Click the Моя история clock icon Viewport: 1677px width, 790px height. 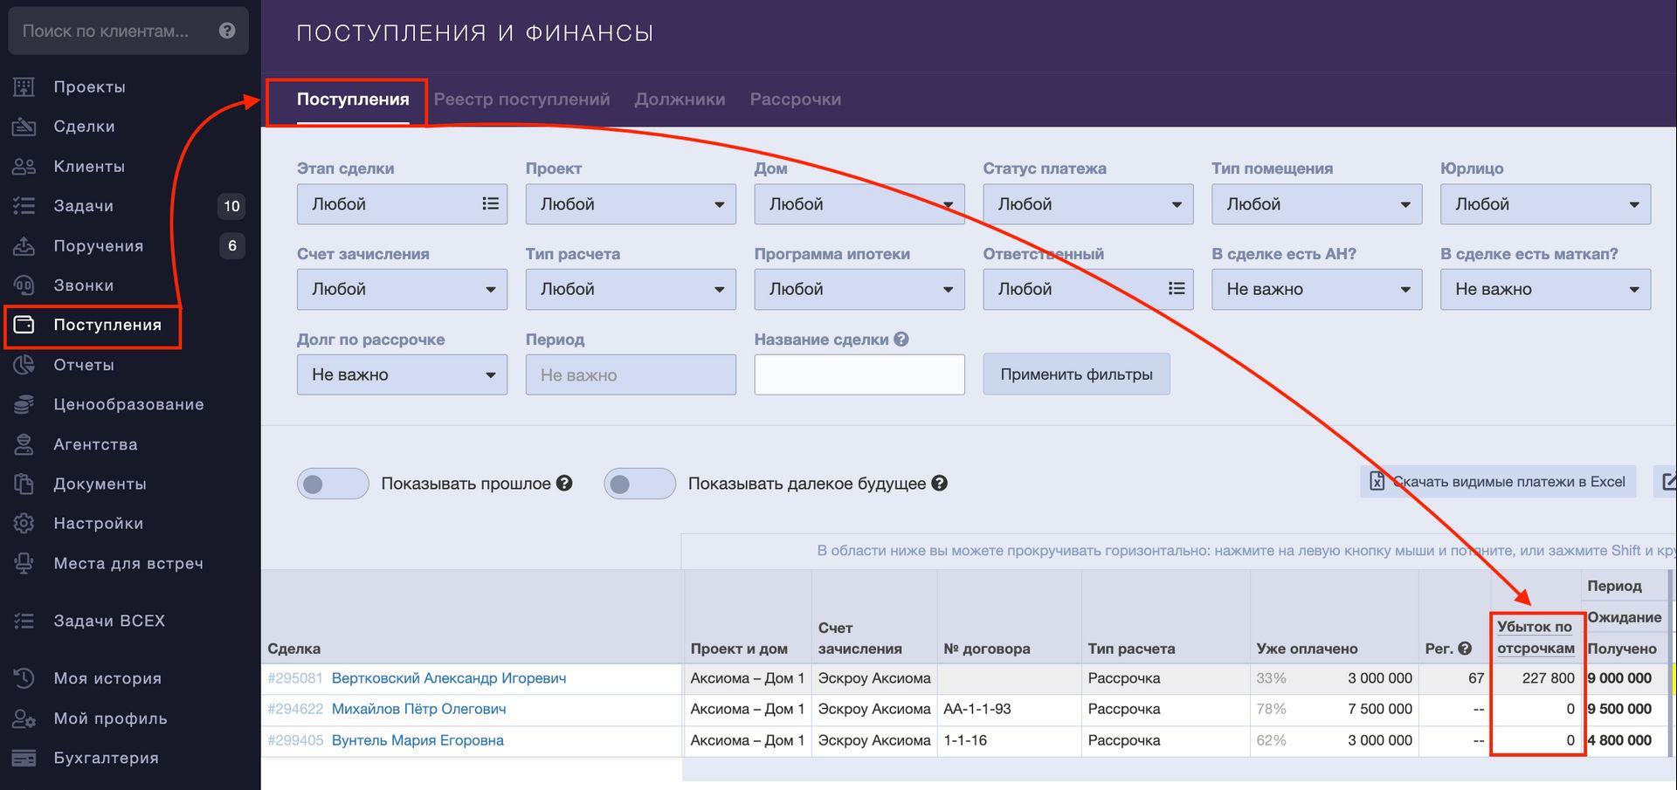pyautogui.click(x=24, y=678)
